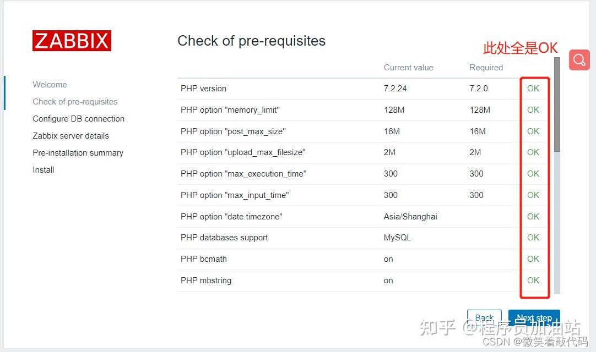
Task: Select the Welcome step in sidebar
Action: click(x=50, y=85)
